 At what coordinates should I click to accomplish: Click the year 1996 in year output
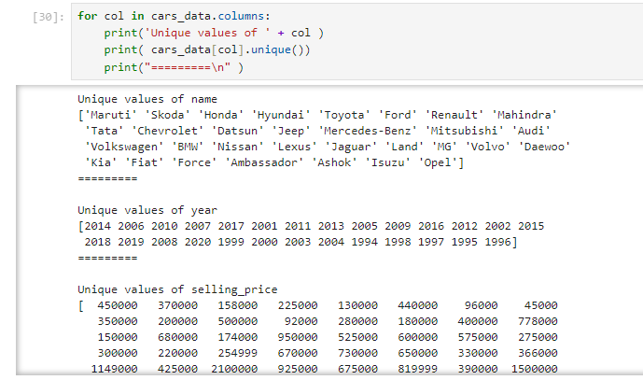497,242
